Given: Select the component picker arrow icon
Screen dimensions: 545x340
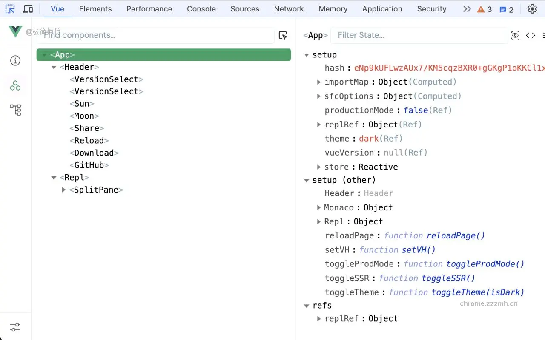Looking at the screenshot, I should (x=283, y=35).
